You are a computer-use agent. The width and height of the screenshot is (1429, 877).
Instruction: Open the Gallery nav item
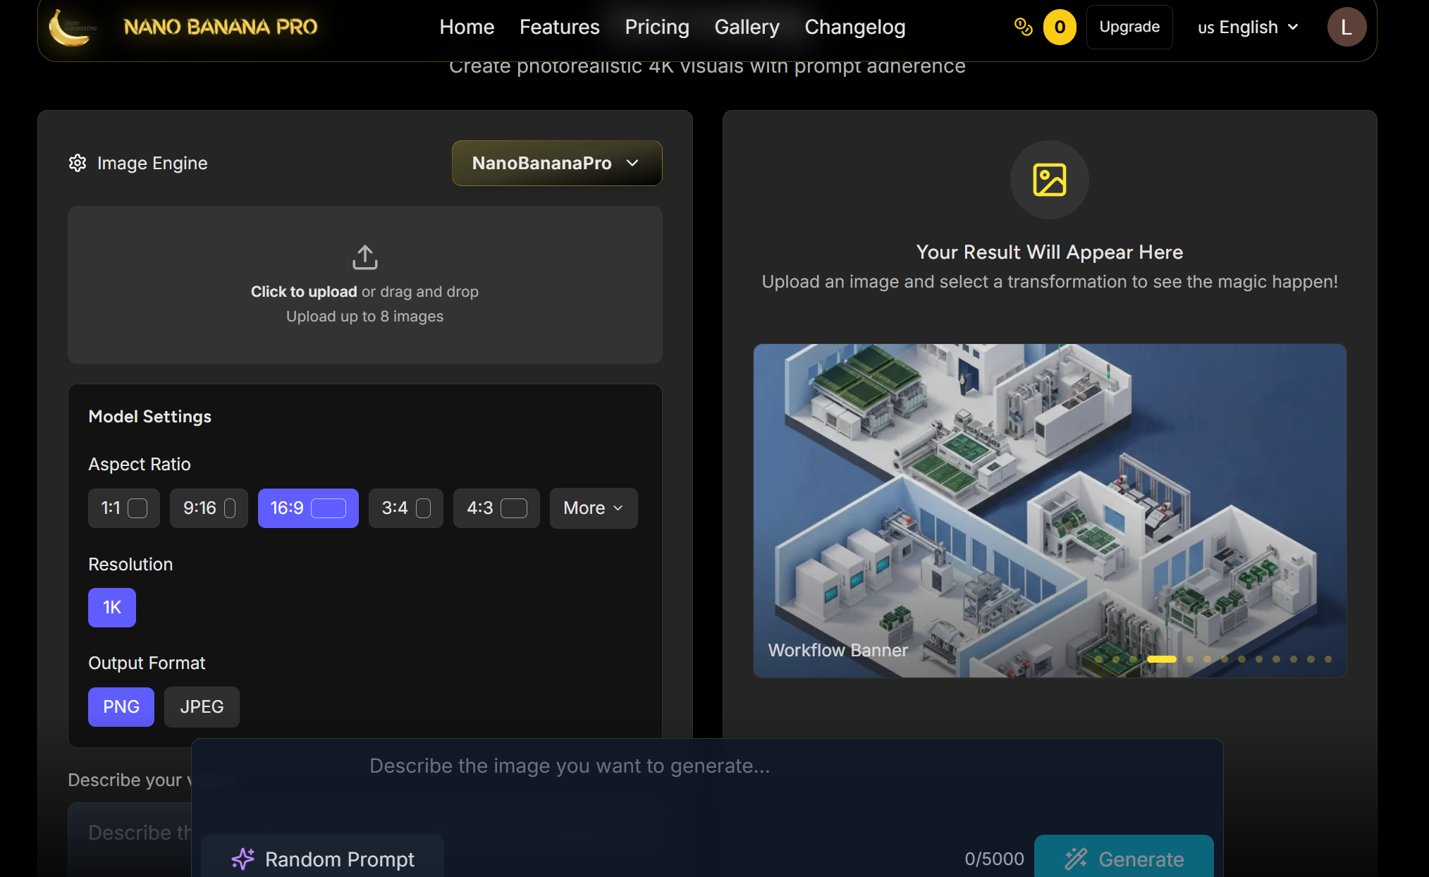tap(747, 27)
